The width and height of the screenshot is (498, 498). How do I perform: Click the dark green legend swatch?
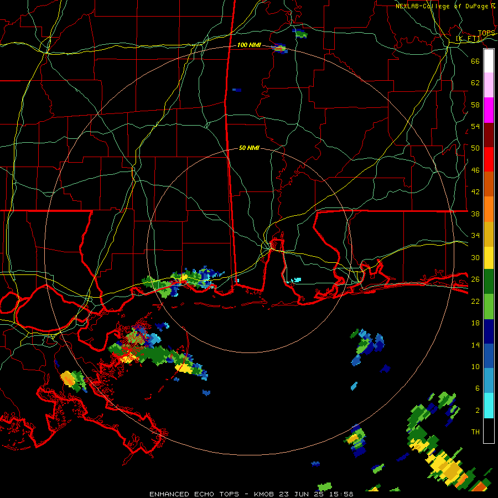tap(489, 282)
